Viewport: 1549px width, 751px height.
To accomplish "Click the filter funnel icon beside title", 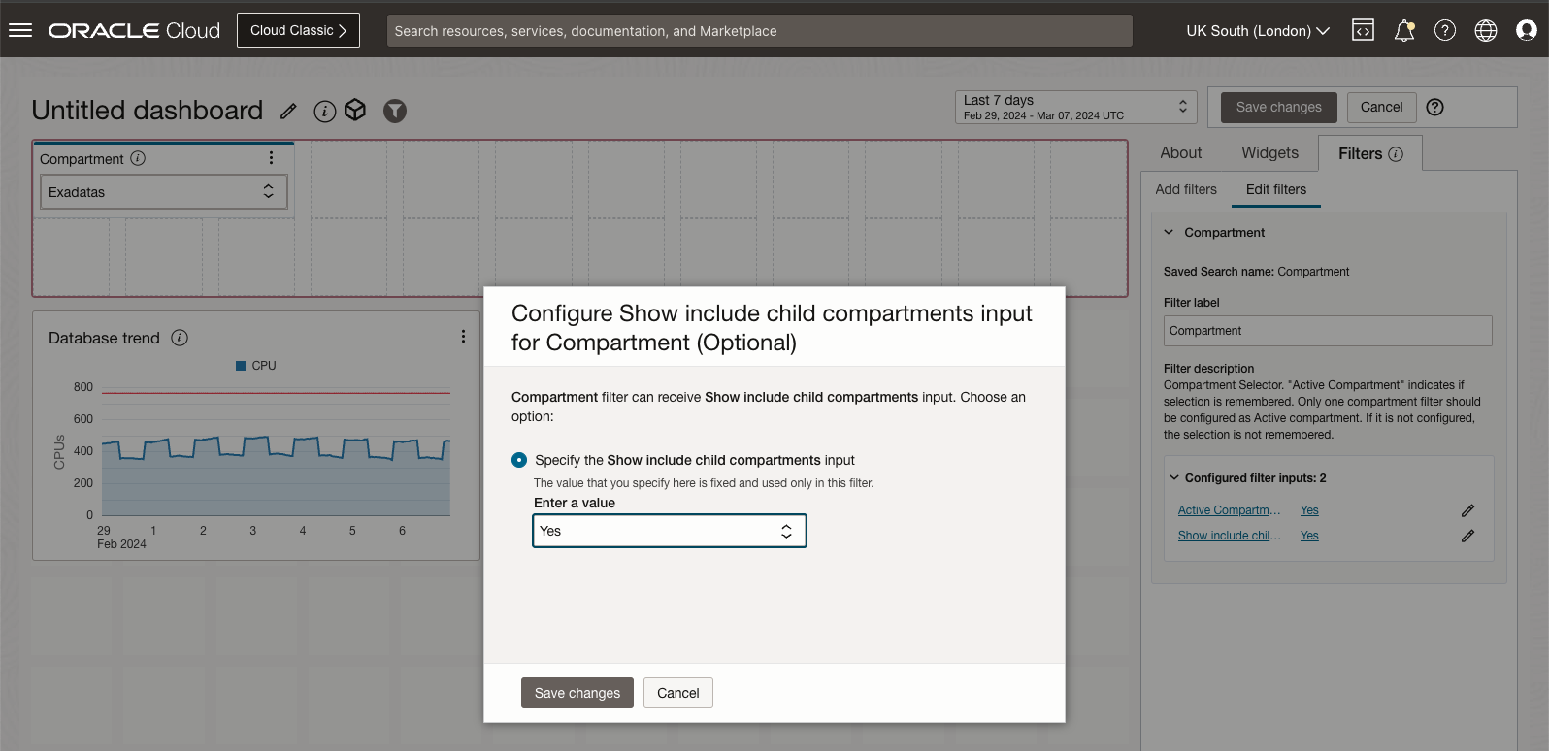I will coord(394,111).
